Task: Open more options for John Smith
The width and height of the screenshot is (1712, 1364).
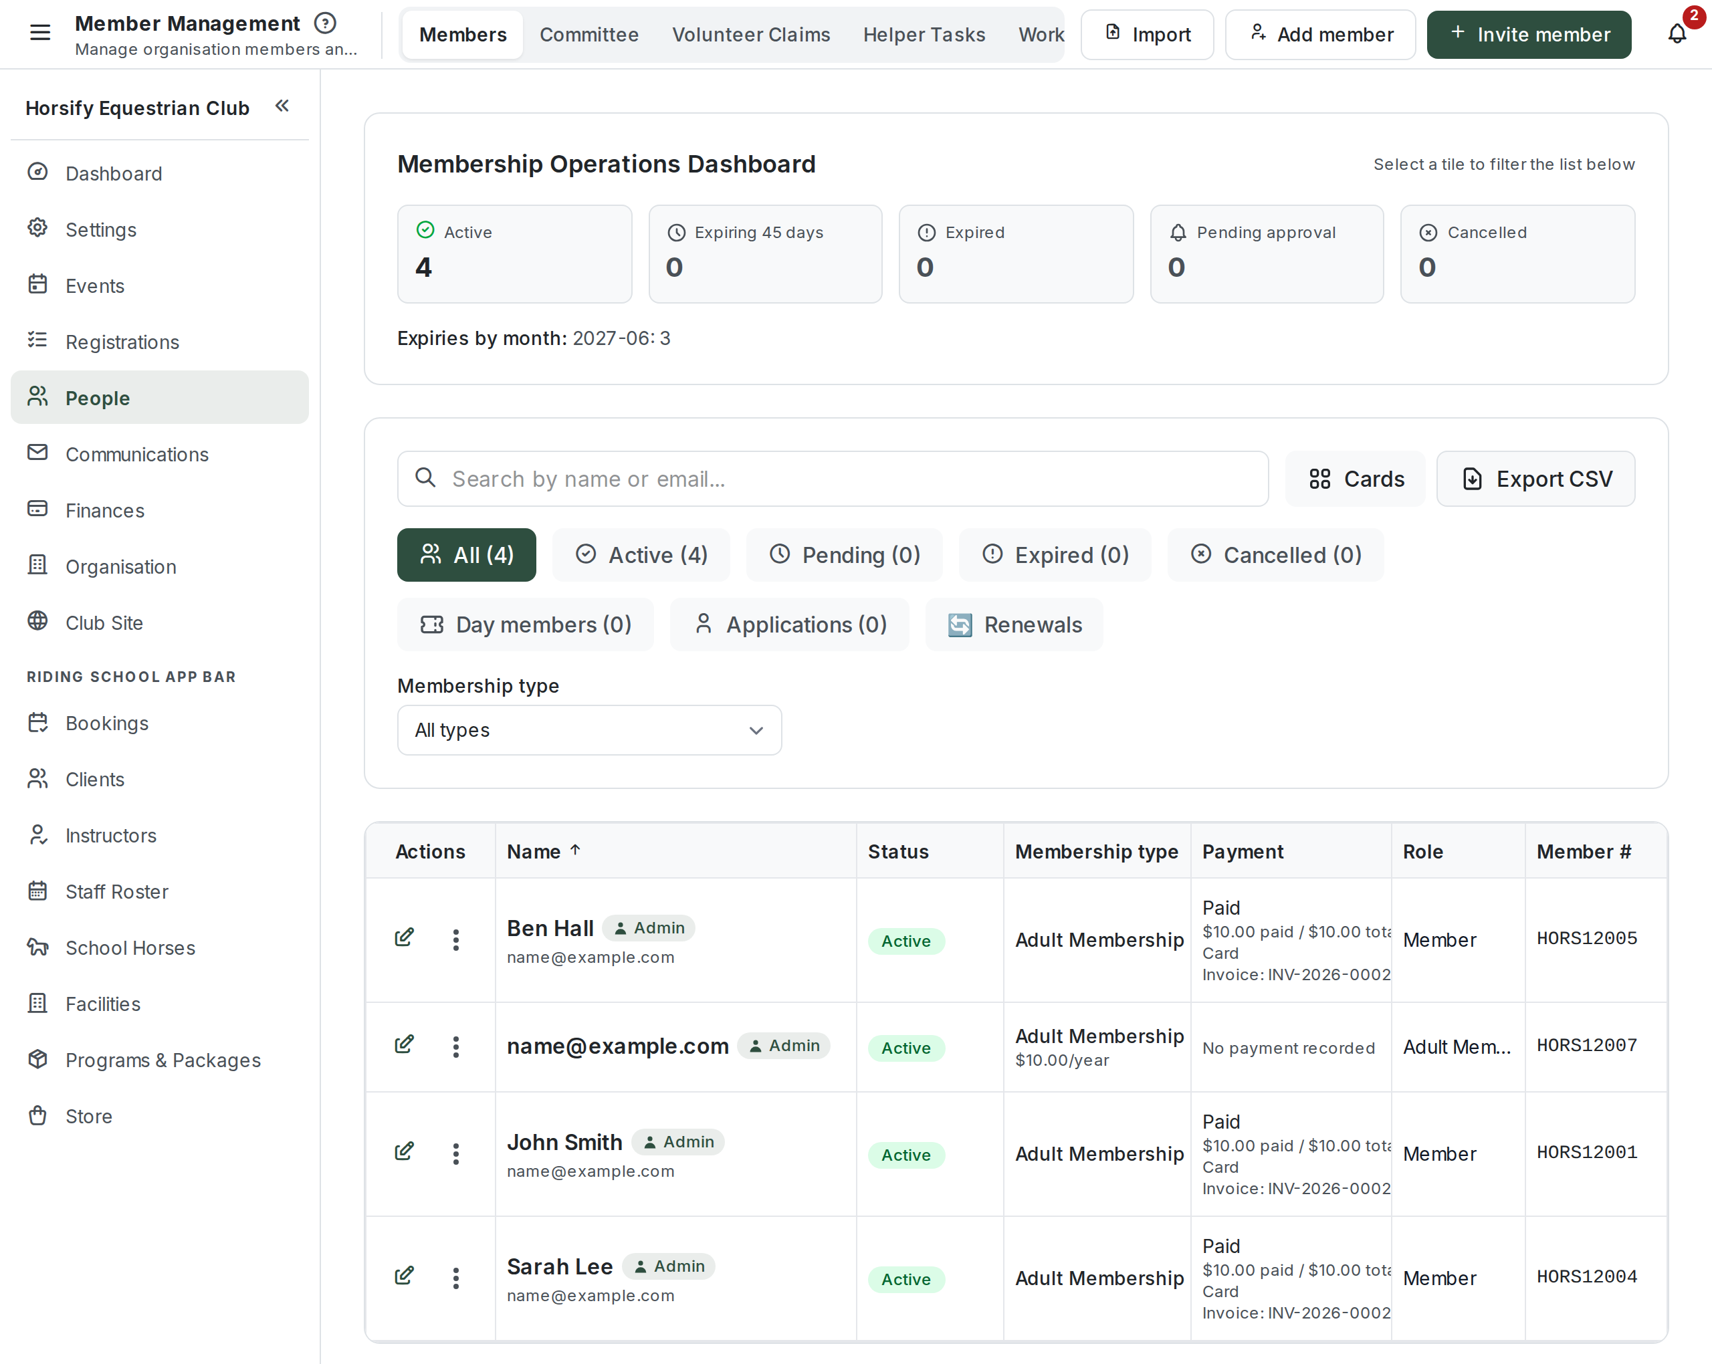Action: [x=456, y=1153]
